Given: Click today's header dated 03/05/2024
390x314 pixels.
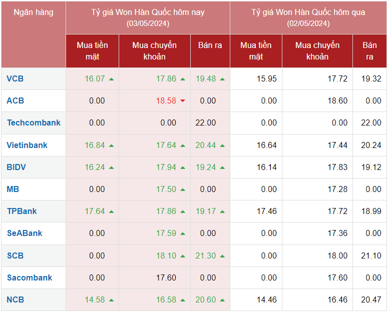Looking at the screenshot, I should point(148,17).
